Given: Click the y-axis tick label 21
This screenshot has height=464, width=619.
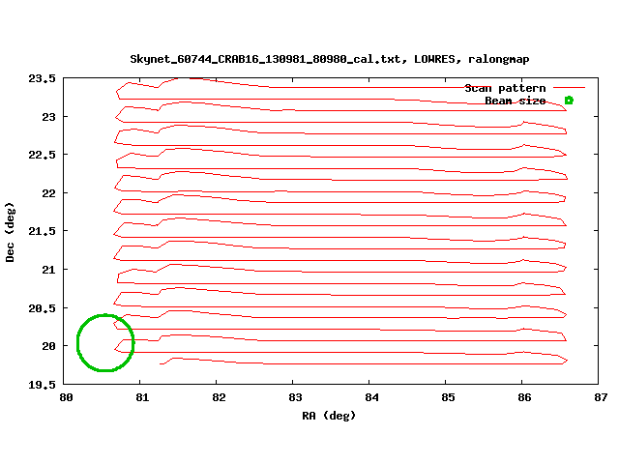Looking at the screenshot, I should tap(49, 270).
